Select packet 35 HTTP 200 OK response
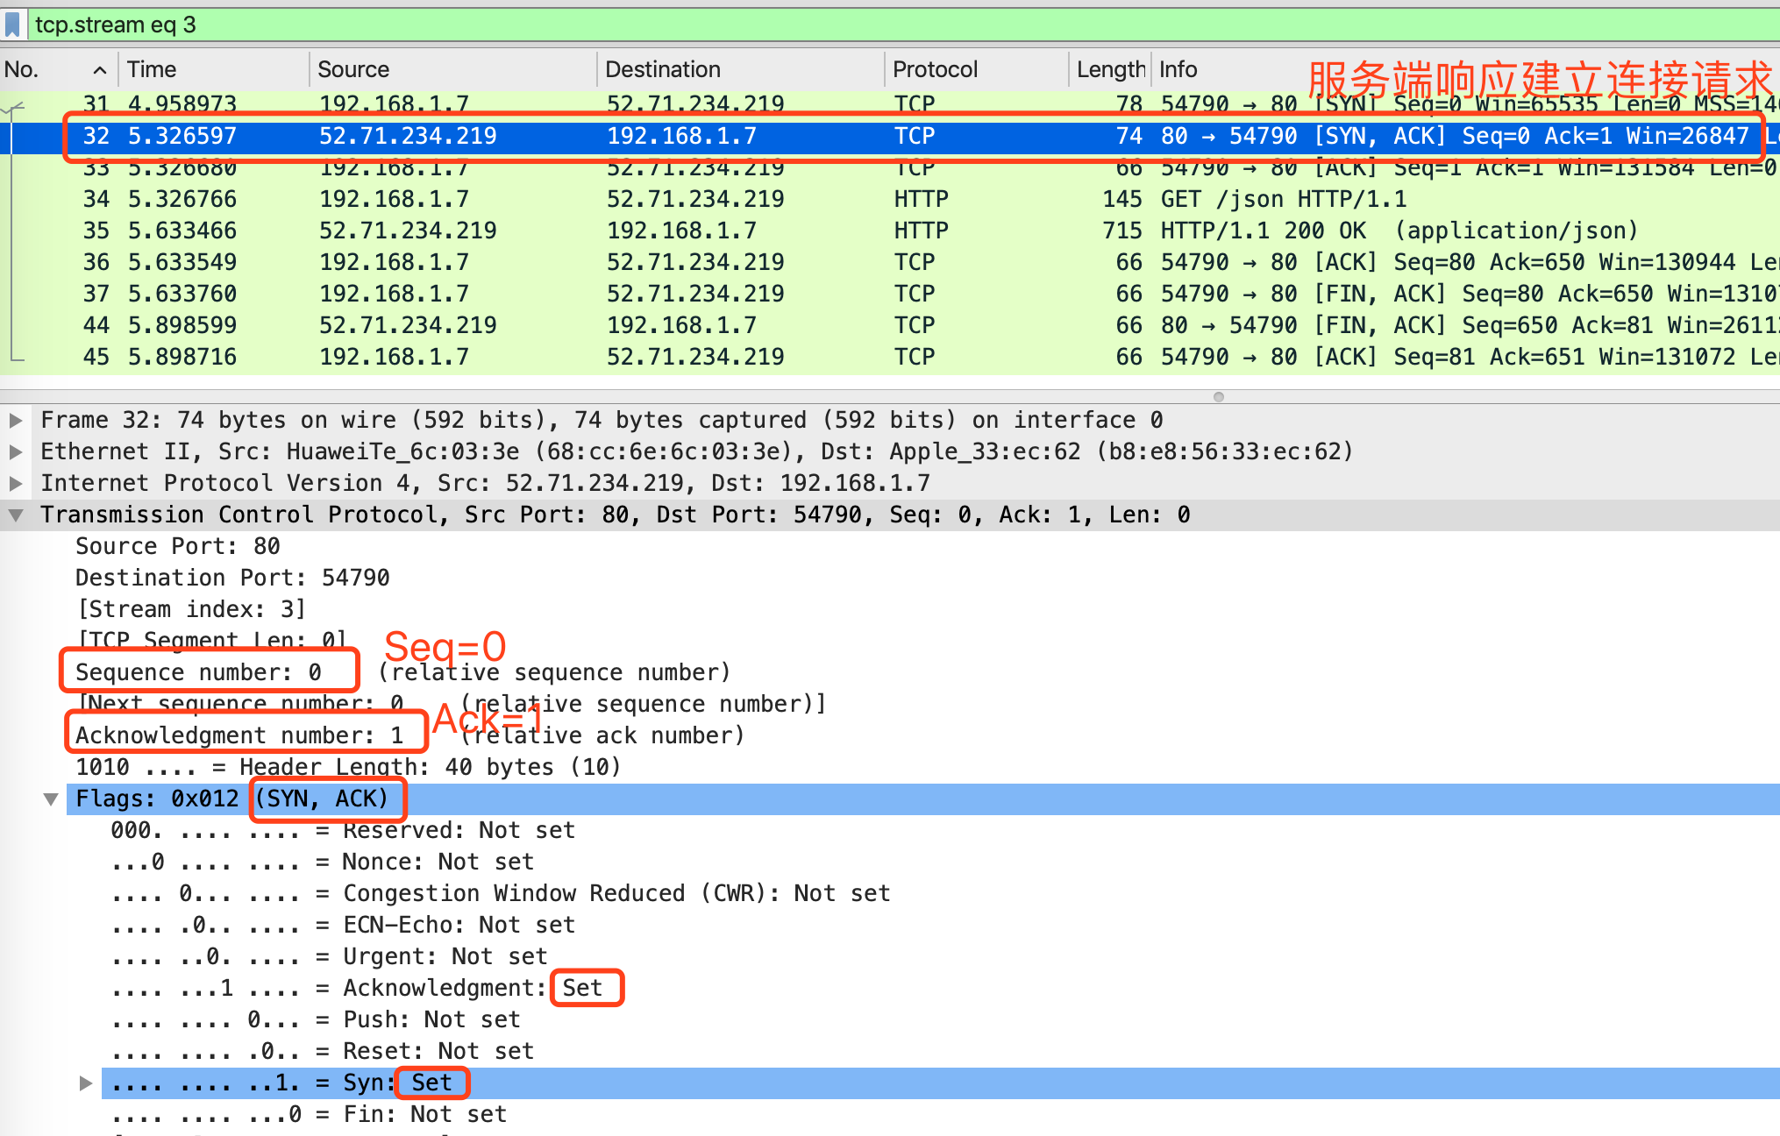1780x1136 pixels. pyautogui.click(x=614, y=231)
